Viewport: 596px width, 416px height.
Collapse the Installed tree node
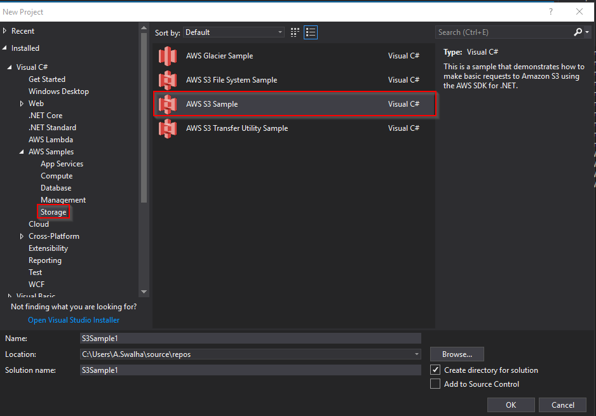(4, 48)
